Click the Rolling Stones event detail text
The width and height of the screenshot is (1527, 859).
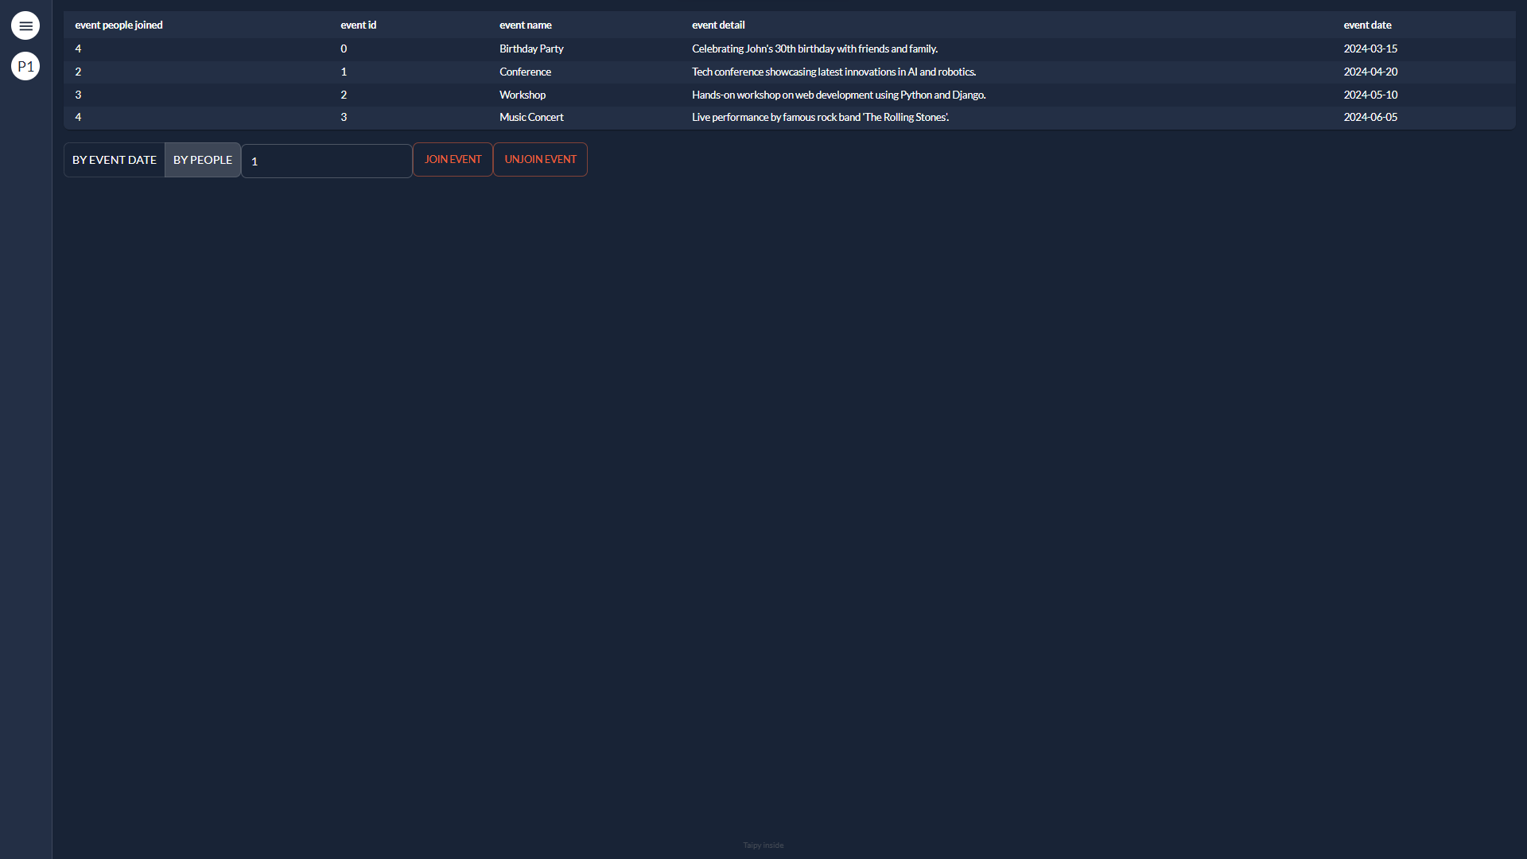820,117
